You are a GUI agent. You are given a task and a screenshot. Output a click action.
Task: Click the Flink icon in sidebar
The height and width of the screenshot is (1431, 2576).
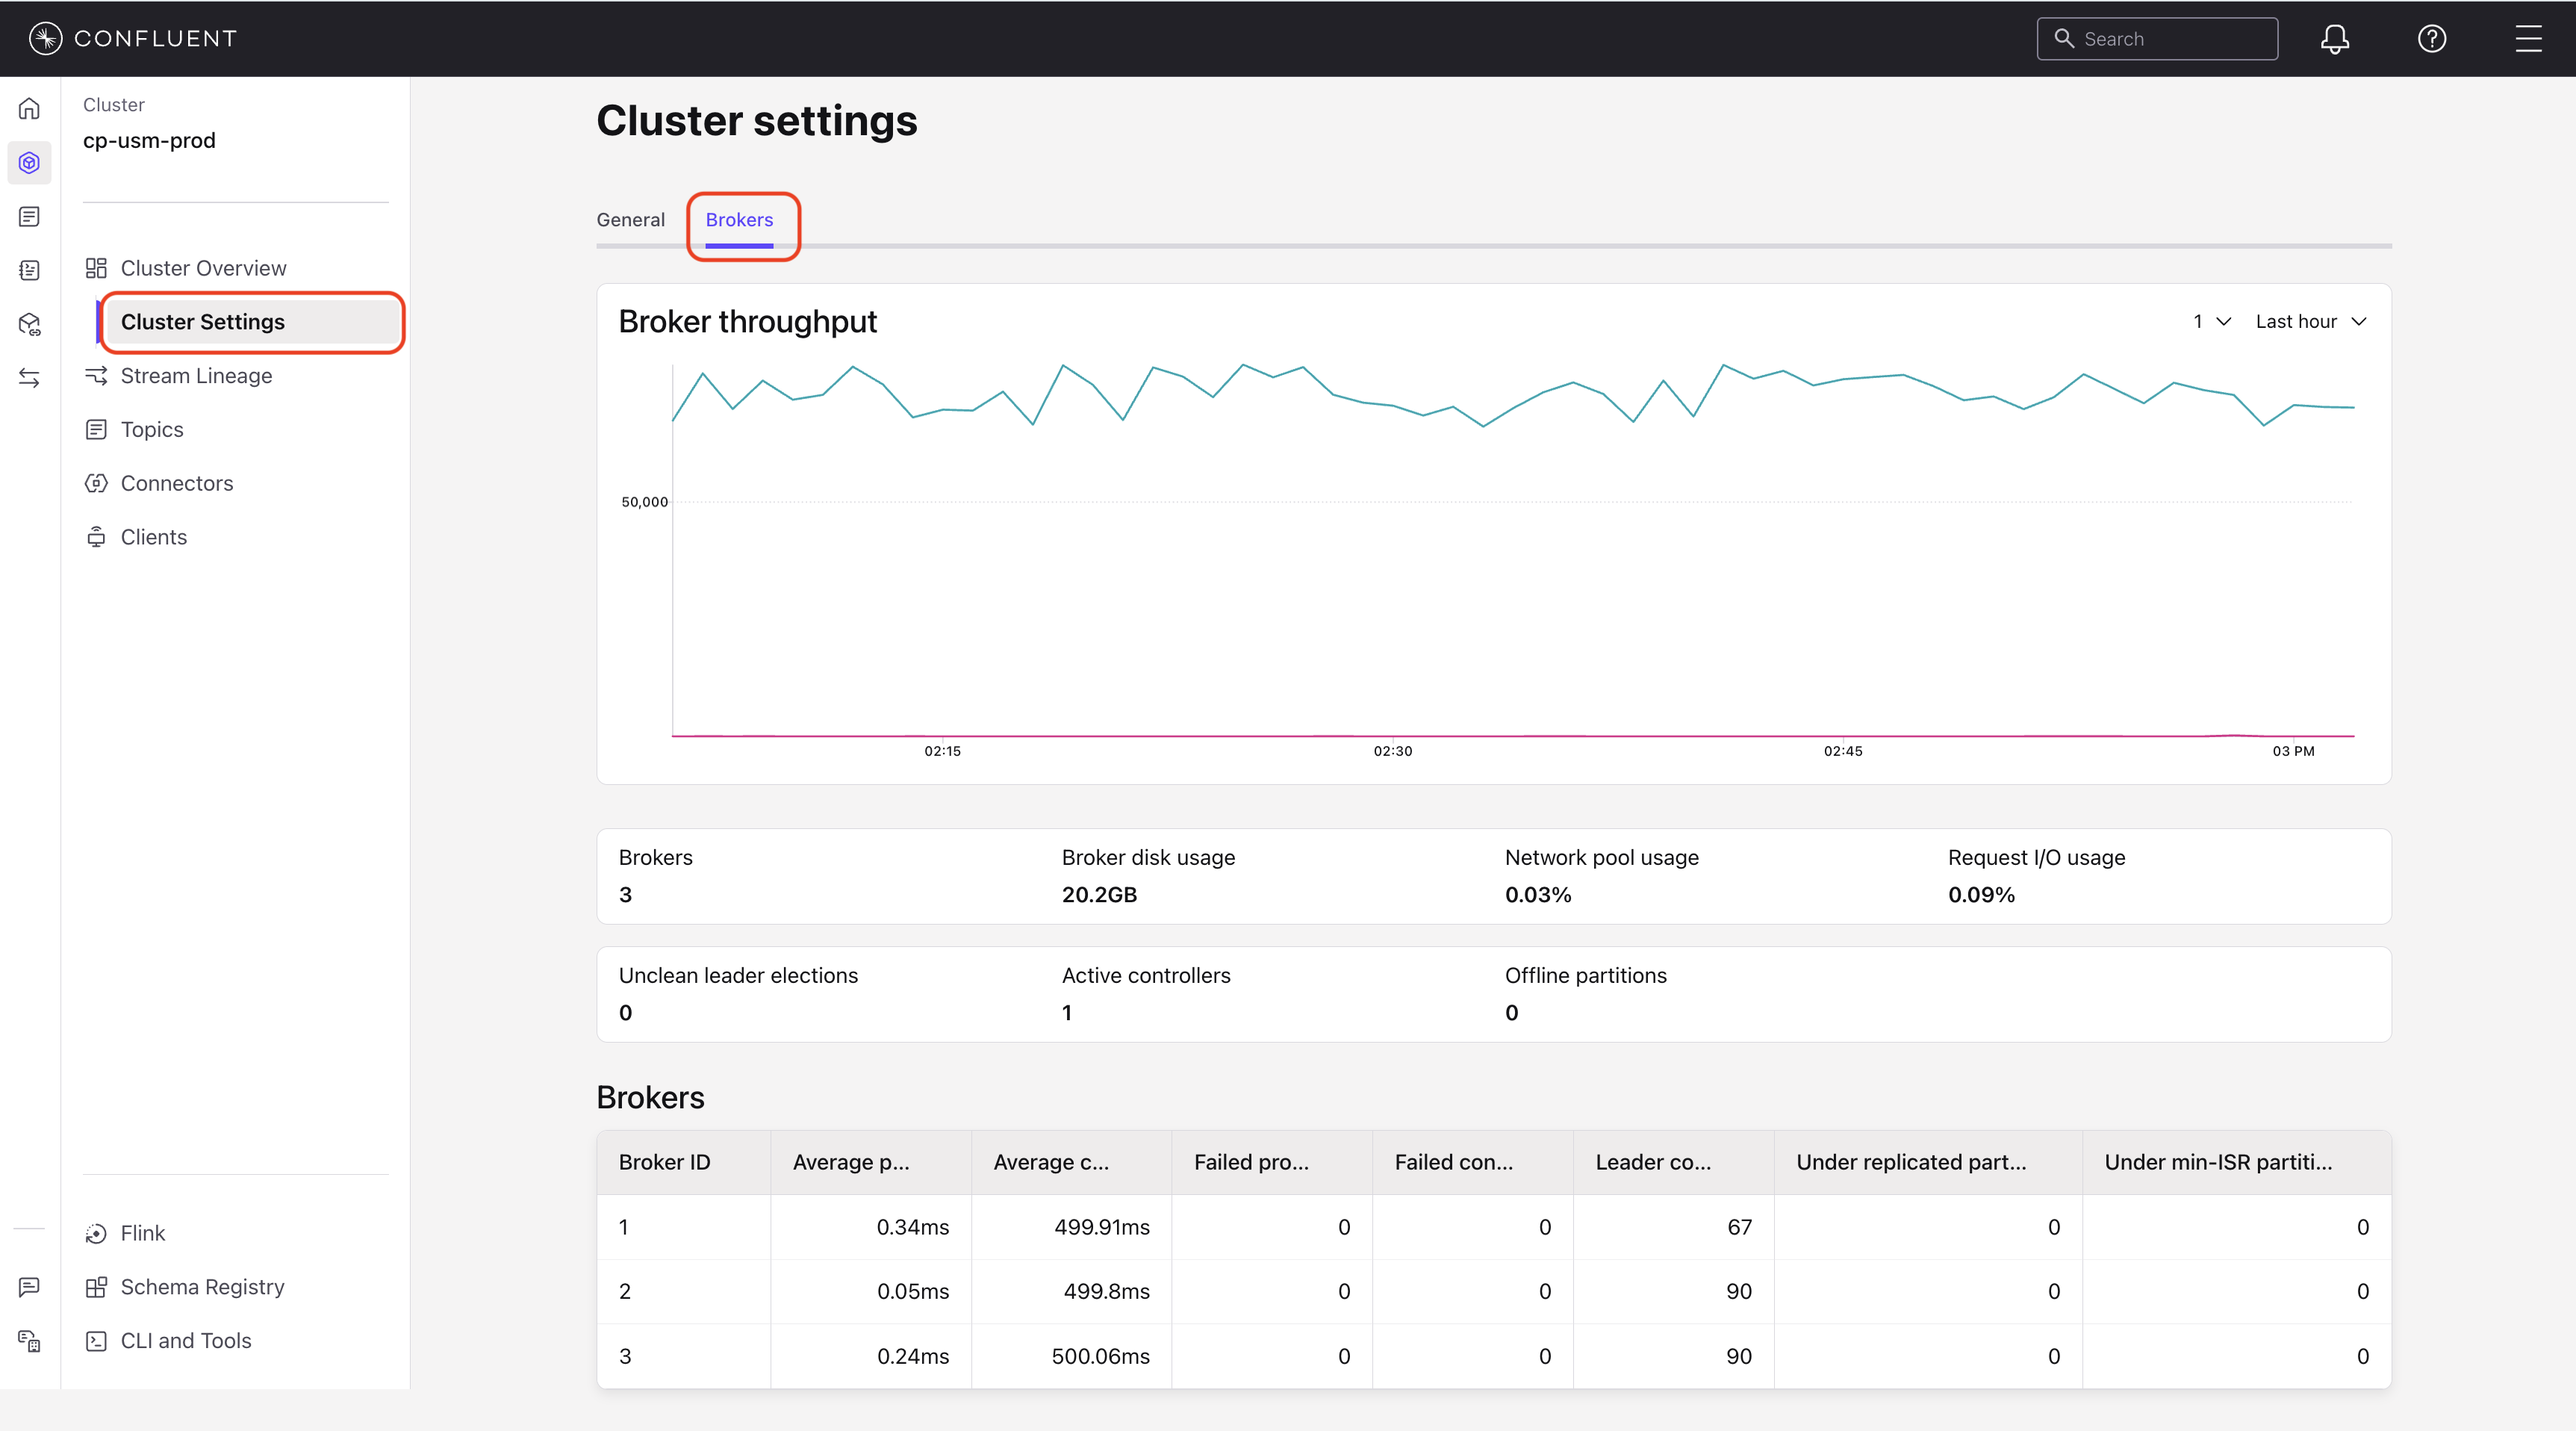click(96, 1233)
